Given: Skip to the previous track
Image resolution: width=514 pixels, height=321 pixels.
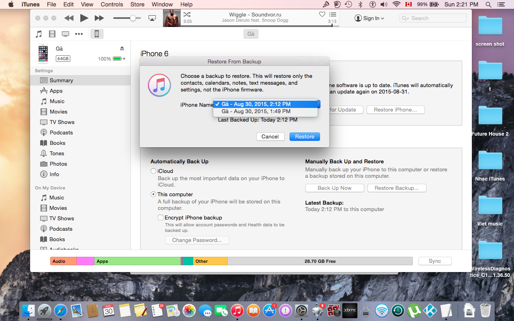Looking at the screenshot, I should (69, 18).
